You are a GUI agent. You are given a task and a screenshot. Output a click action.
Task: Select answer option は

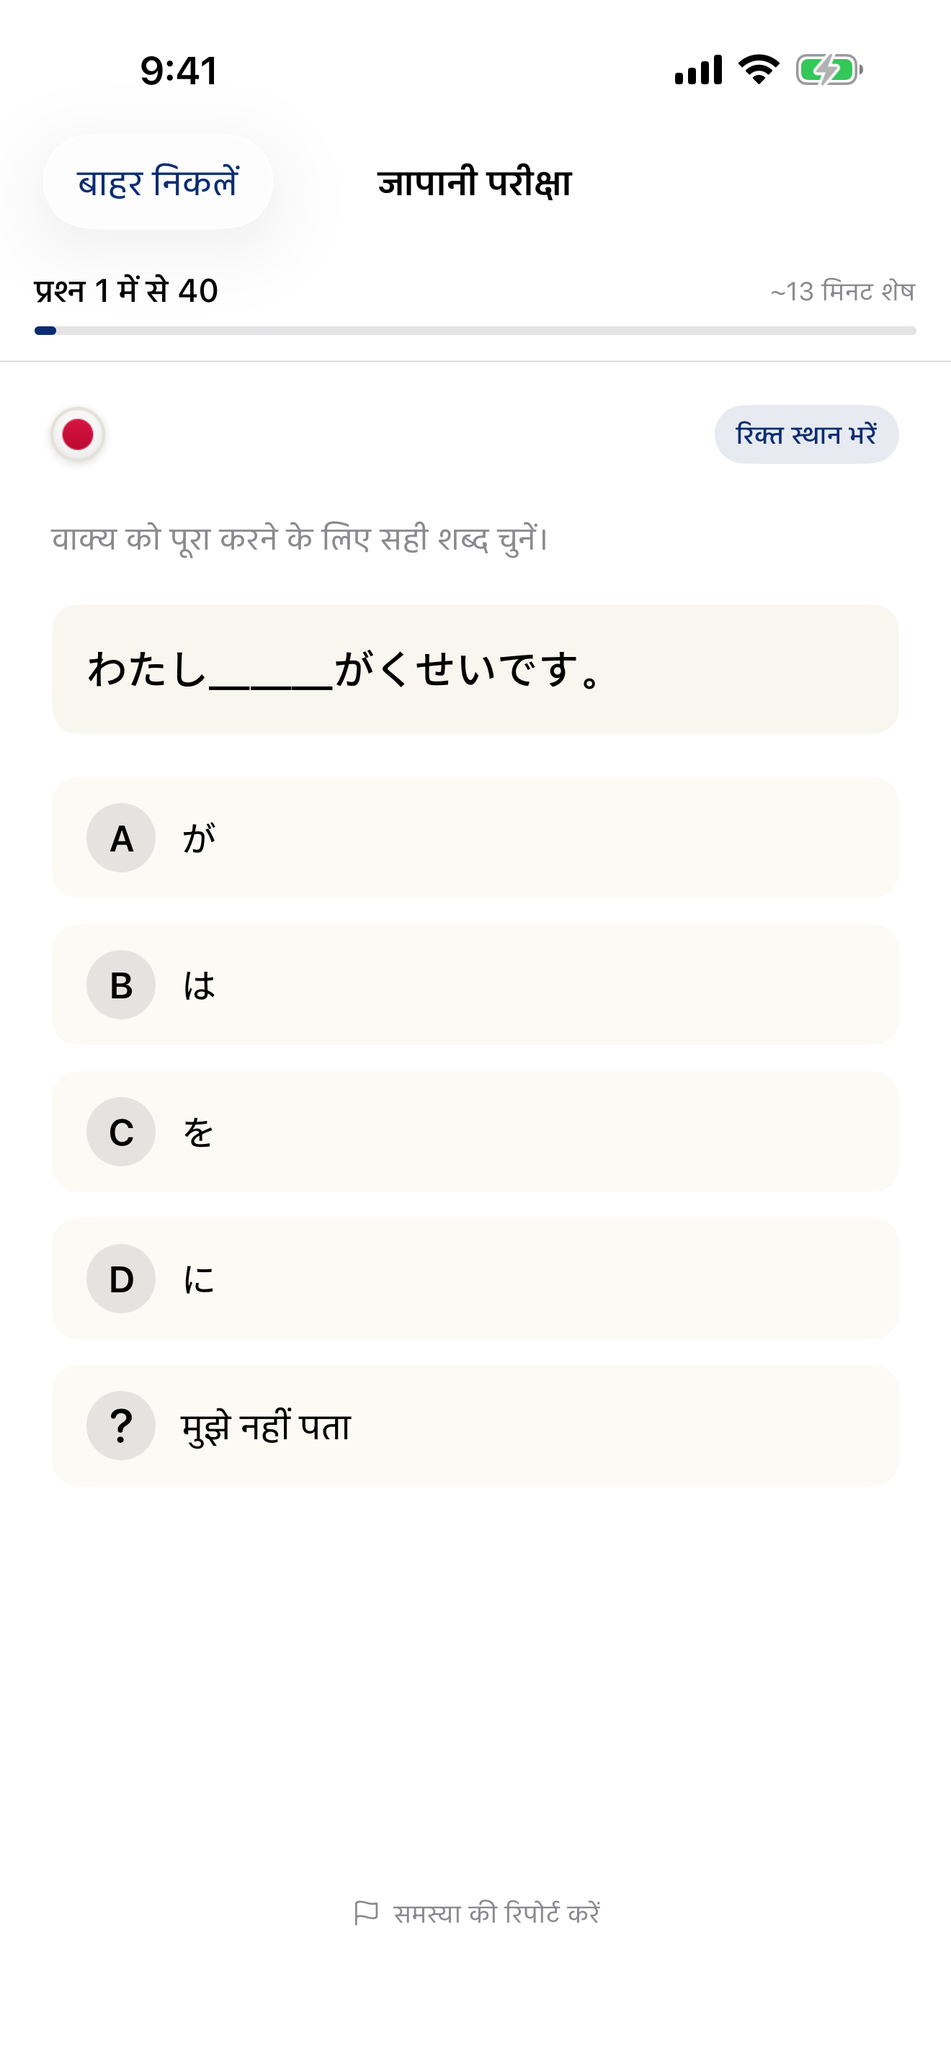pos(475,985)
